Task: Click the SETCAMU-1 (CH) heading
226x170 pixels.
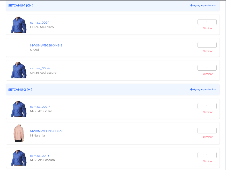Action: (21, 5)
